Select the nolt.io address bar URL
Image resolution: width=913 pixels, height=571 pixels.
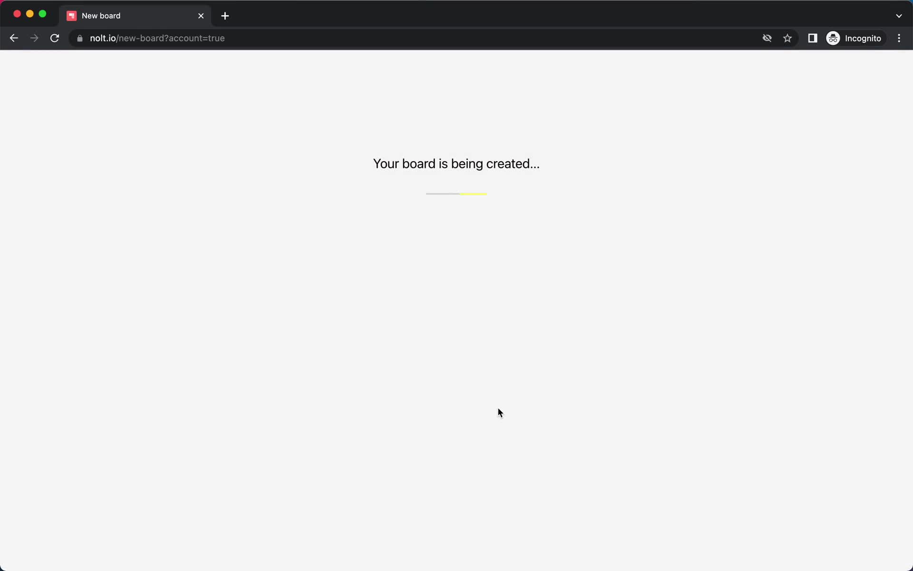click(x=157, y=38)
